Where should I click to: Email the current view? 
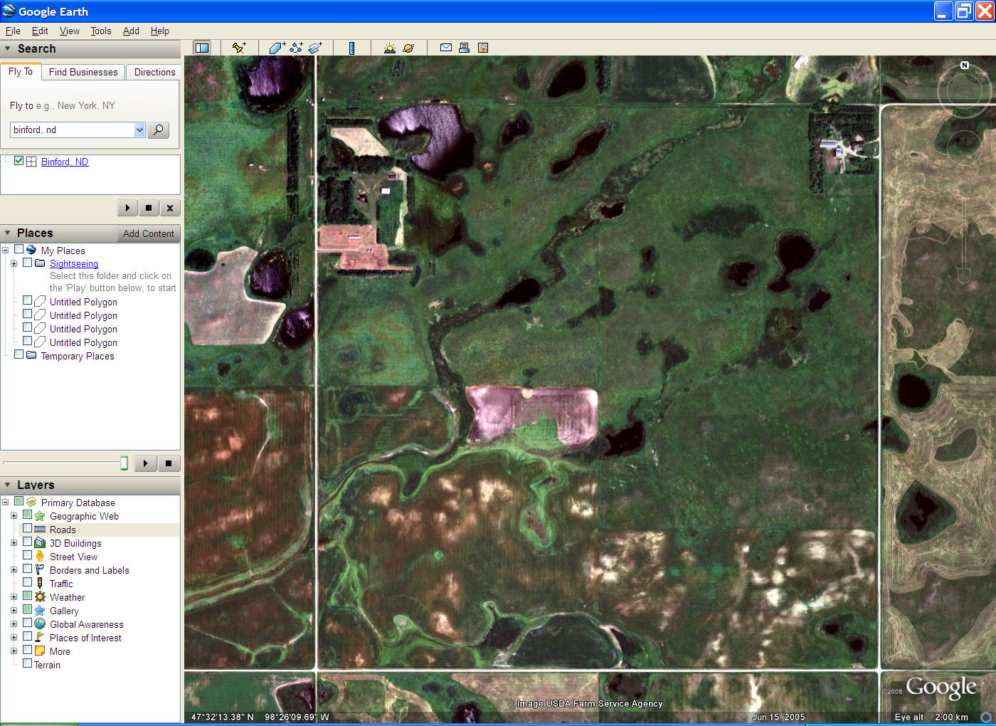tap(446, 48)
